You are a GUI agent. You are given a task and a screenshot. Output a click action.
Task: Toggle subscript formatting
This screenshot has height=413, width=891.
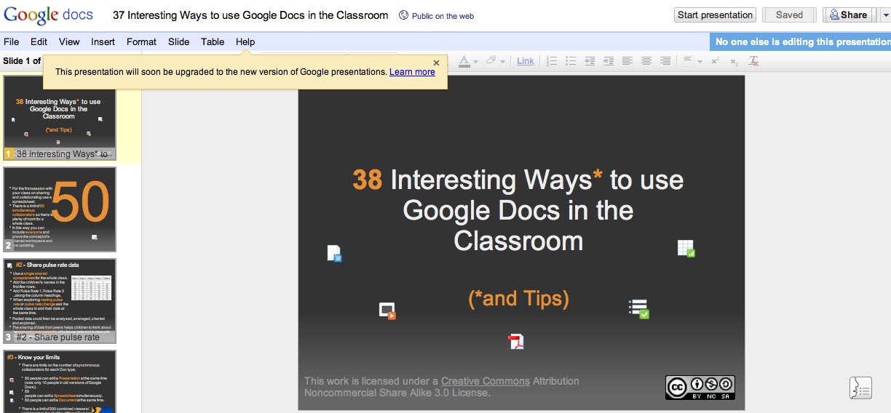coord(734,61)
